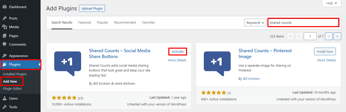
Task: Click the plugin search field
Action: coord(303,23)
